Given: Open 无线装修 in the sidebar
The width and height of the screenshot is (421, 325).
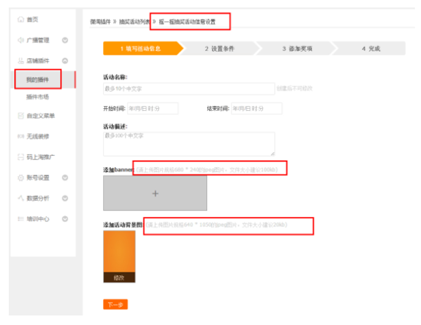Looking at the screenshot, I should 38,136.
